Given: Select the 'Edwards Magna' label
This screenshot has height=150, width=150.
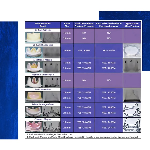Looking at the screenshot, I should (x=43, y=119).
